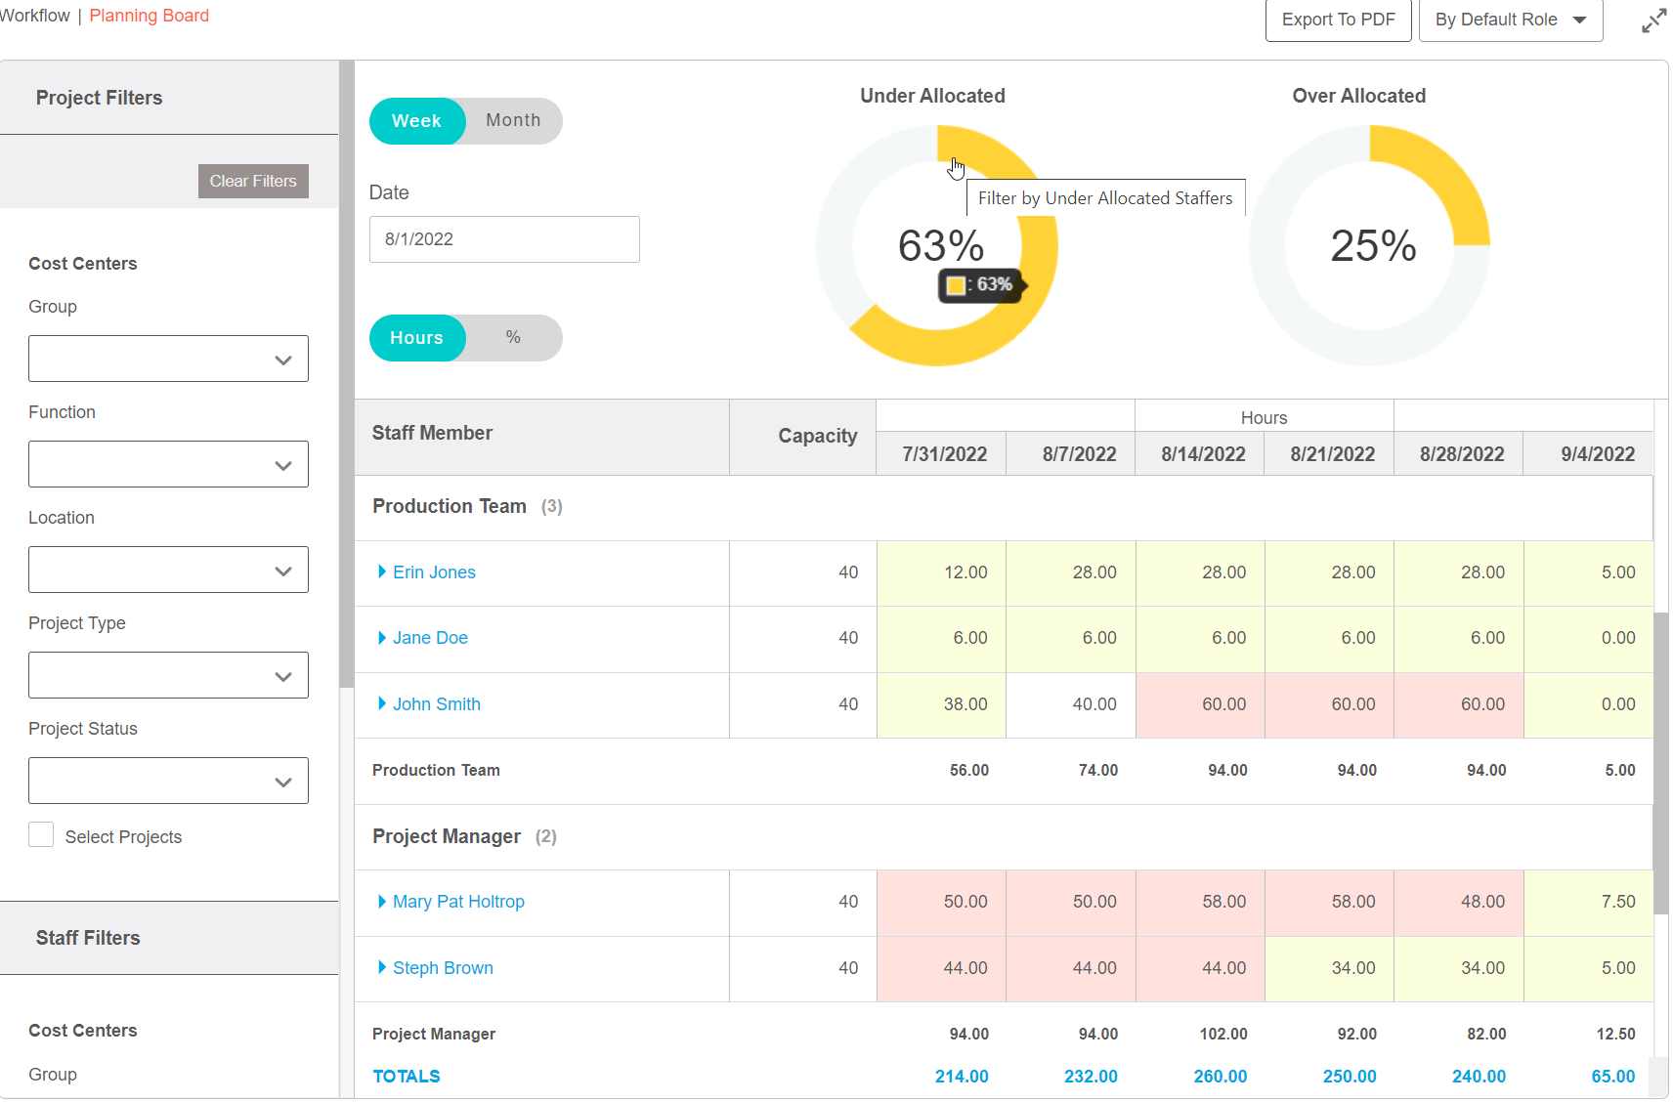The image size is (1673, 1102).
Task: Open the Location dropdown
Action: pyautogui.click(x=168, y=570)
